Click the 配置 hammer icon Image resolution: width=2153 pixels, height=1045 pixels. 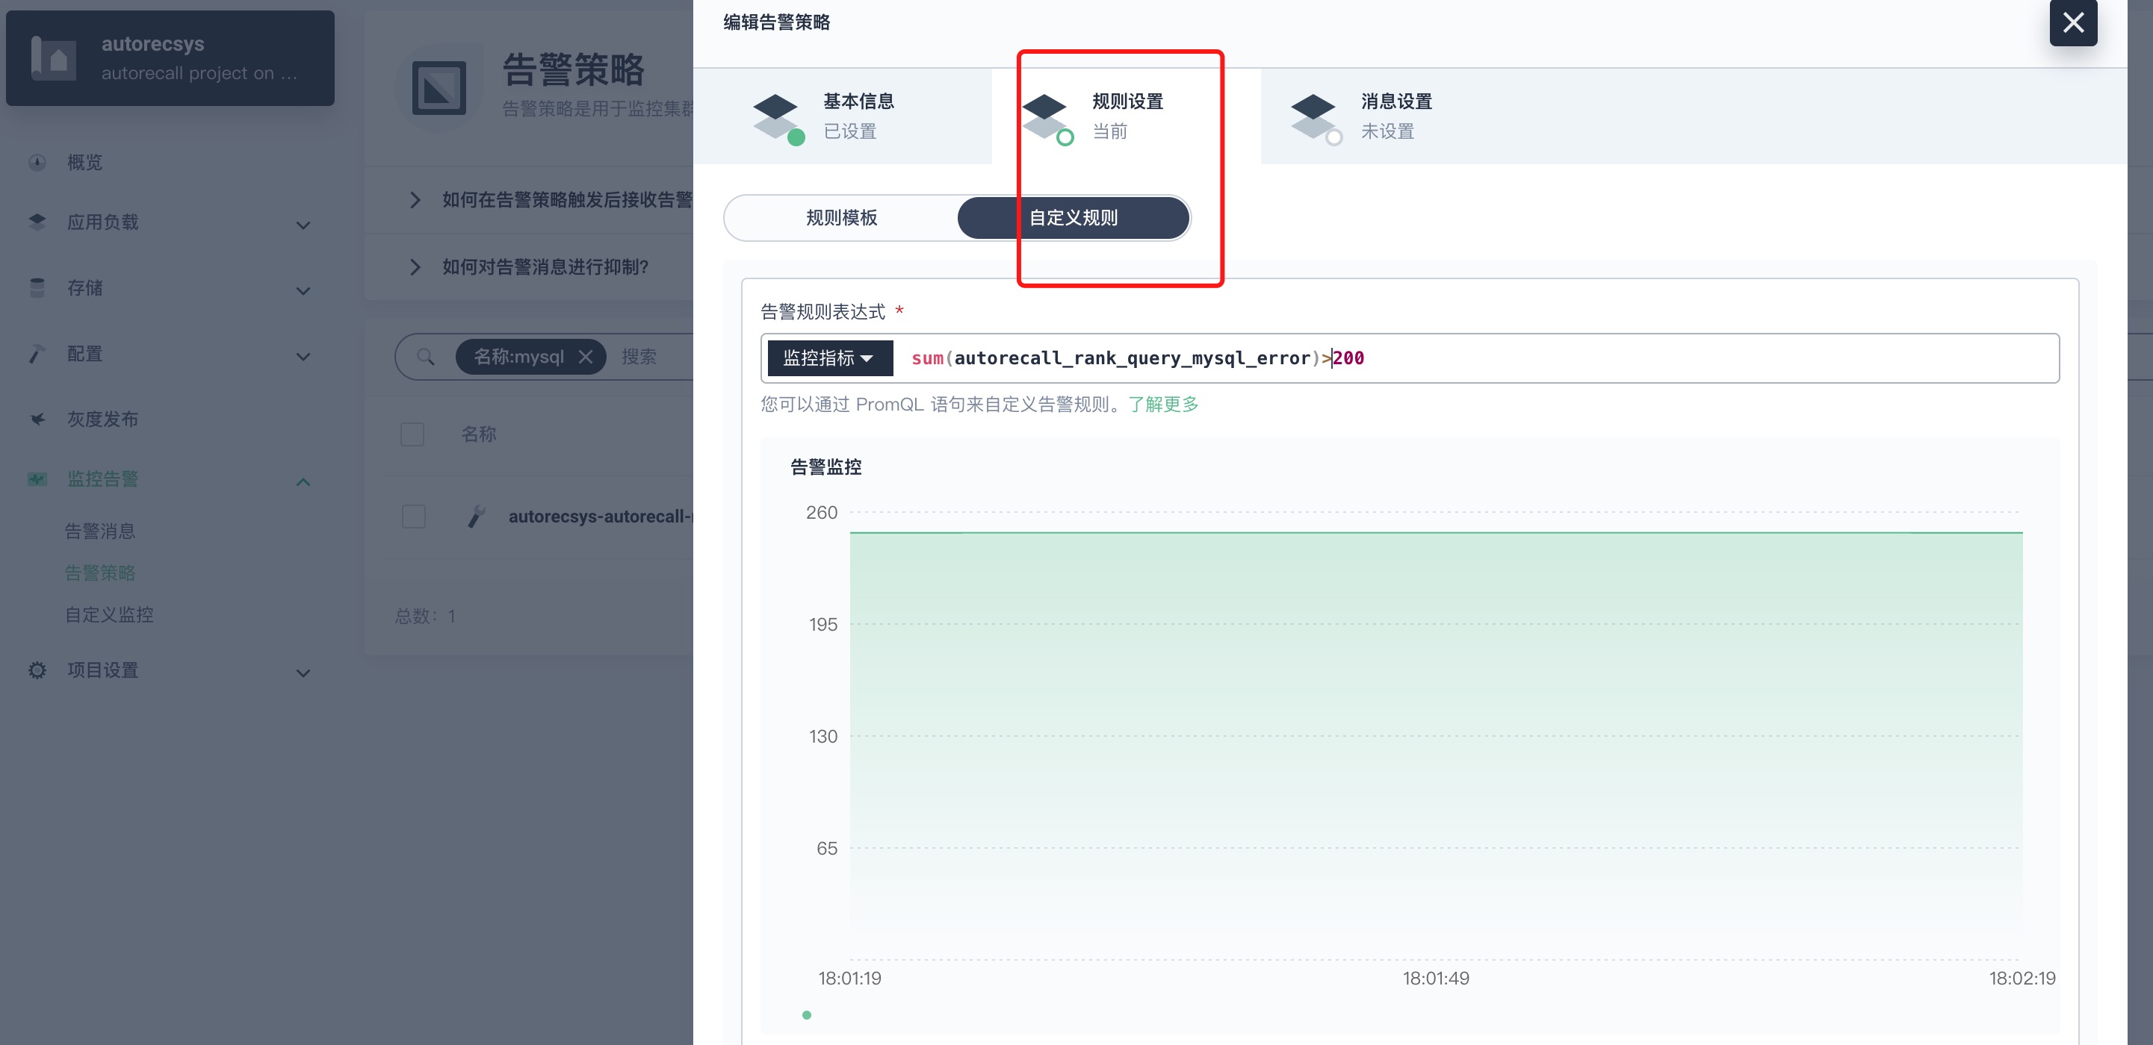pyautogui.click(x=37, y=353)
